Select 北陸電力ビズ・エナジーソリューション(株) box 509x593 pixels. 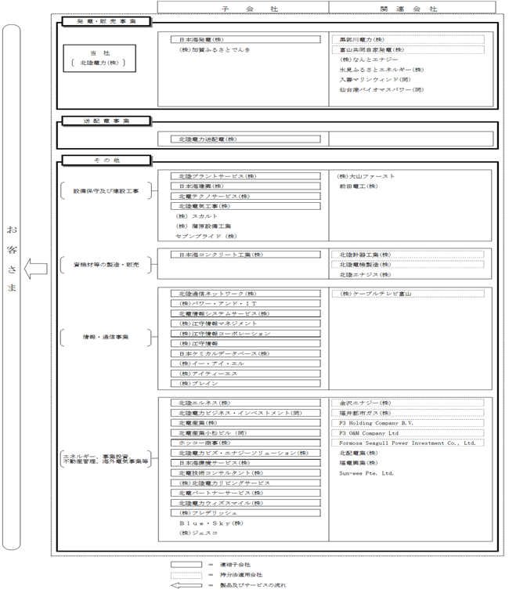[x=245, y=453]
